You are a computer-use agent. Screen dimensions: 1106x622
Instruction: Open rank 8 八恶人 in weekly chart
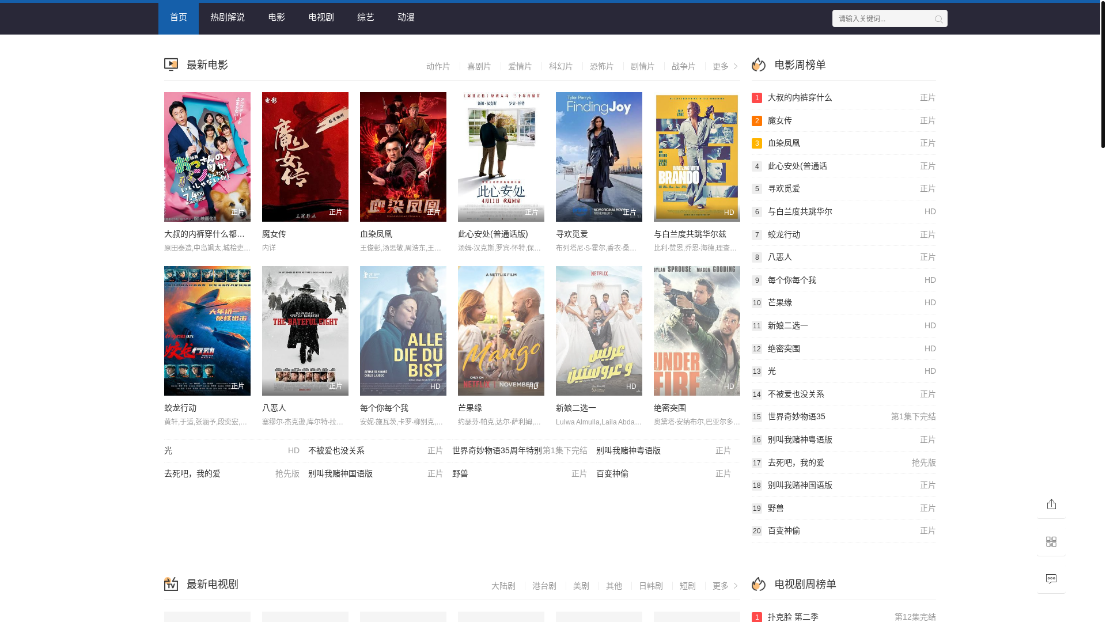pos(843,257)
